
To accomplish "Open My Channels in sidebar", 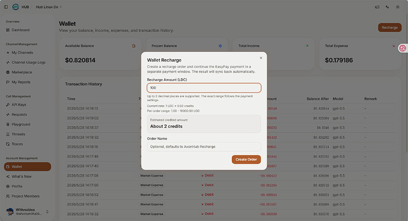I will (28, 53).
